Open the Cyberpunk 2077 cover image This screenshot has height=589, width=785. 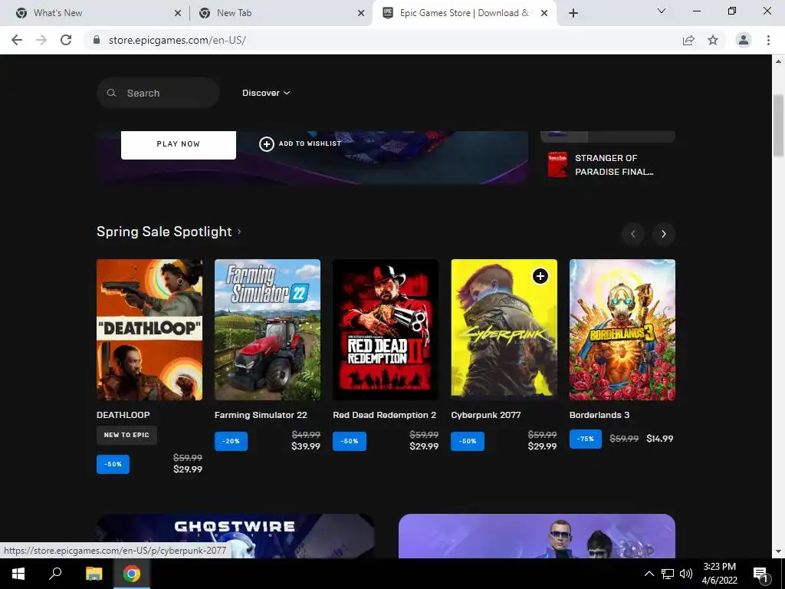[504, 330]
